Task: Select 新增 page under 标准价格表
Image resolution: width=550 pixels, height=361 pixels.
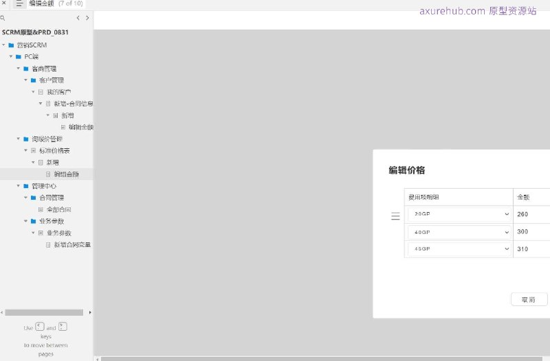Action: 53,163
